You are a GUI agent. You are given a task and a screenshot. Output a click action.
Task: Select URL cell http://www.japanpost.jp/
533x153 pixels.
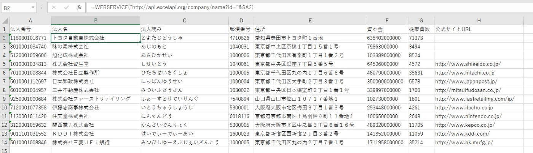[479, 81]
